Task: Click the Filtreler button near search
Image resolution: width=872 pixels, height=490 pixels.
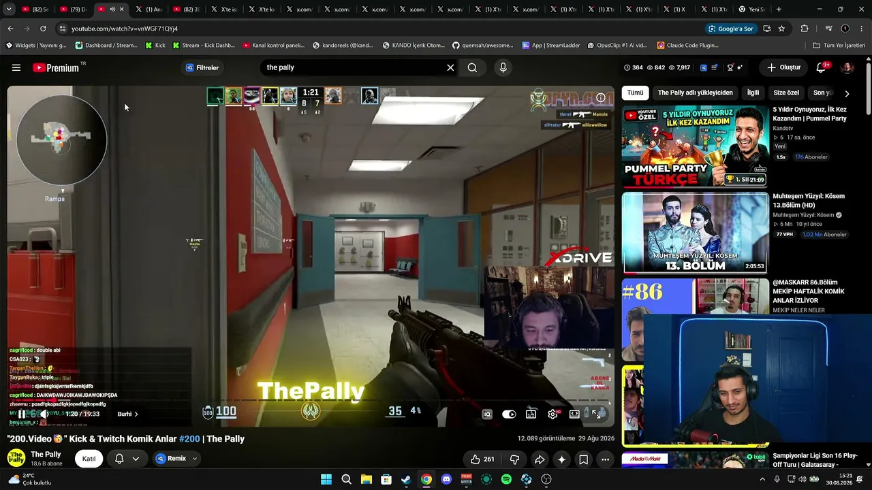Action: click(202, 67)
